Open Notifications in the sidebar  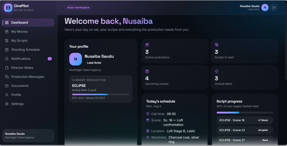coord(28,59)
